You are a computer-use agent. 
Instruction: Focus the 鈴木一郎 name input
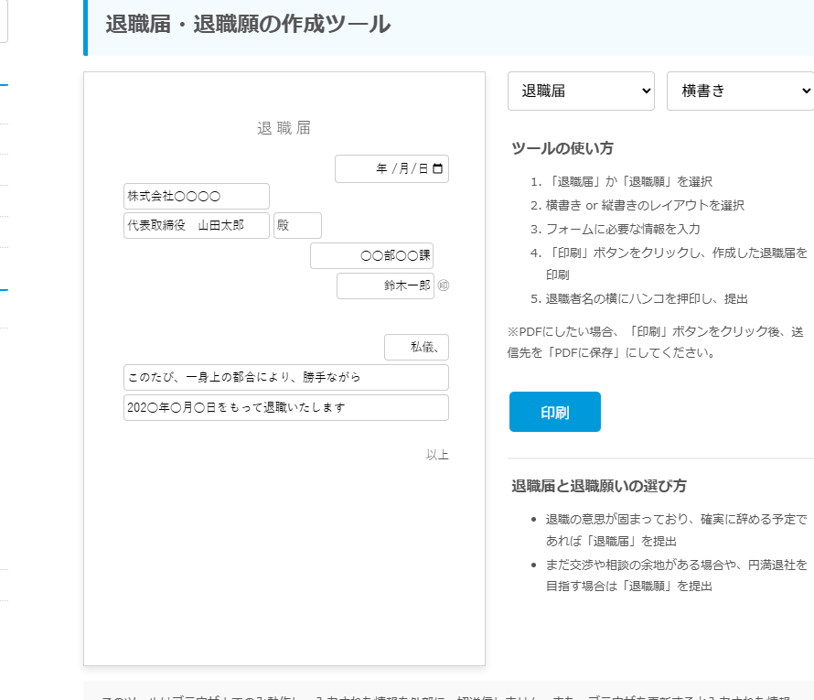click(x=384, y=285)
